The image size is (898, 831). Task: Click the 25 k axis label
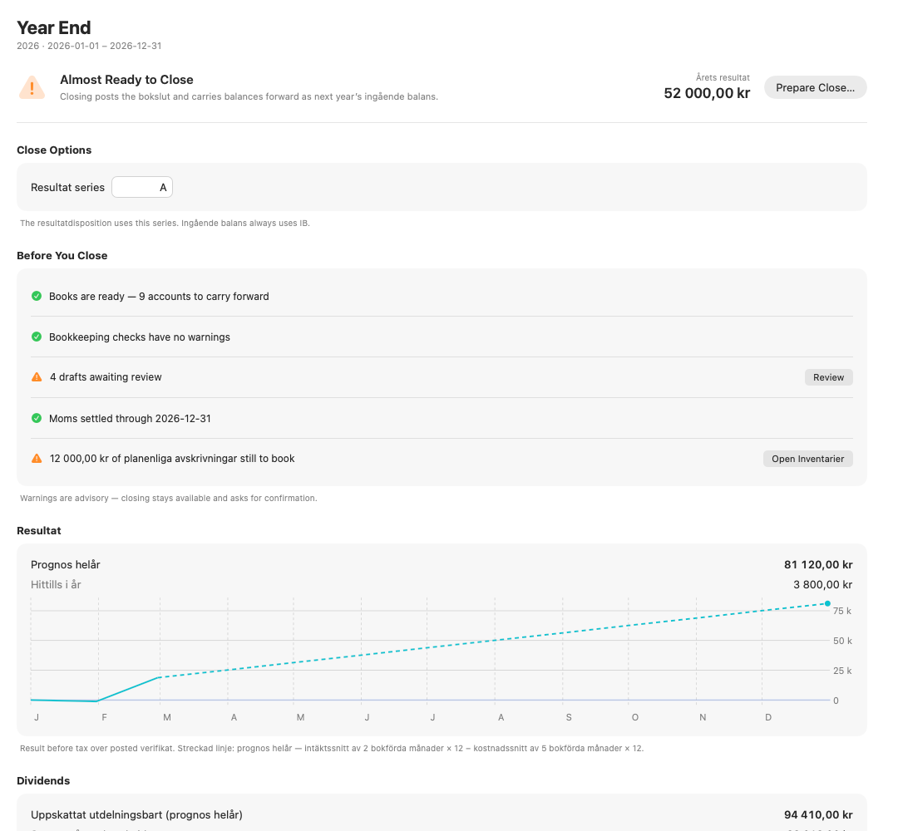[841, 671]
